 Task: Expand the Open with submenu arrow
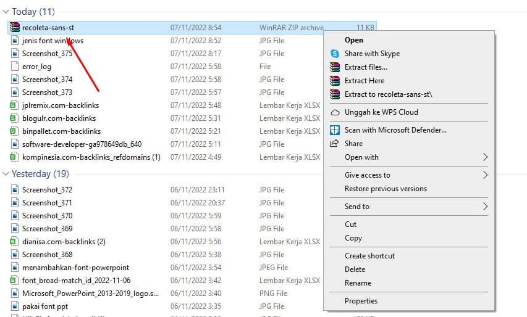click(485, 157)
